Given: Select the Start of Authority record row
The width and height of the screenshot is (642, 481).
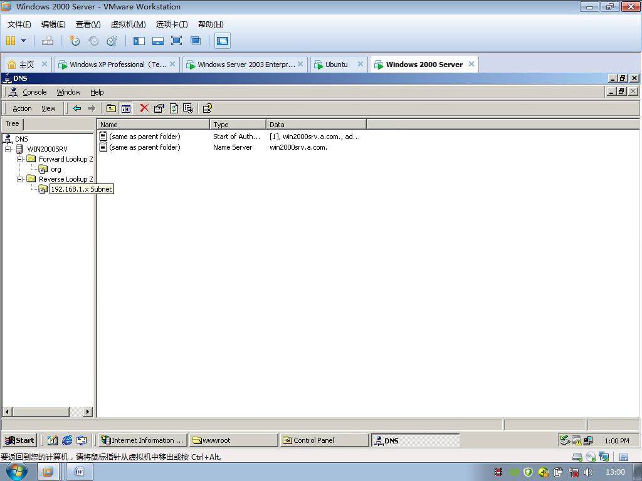Looking at the screenshot, I should coord(230,137).
